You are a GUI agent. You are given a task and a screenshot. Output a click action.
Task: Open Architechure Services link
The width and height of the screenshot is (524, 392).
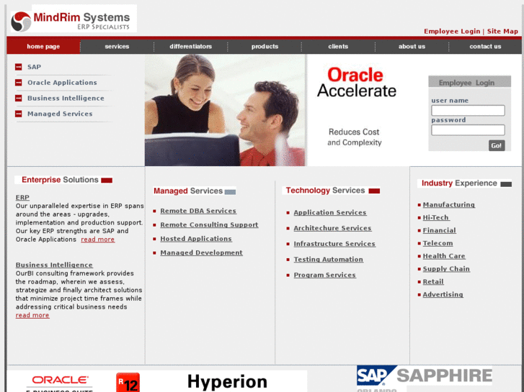pyautogui.click(x=332, y=228)
